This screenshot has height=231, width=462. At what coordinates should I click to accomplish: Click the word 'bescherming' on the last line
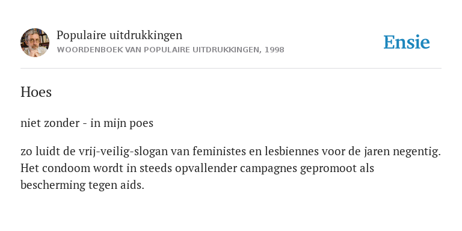coord(53,185)
